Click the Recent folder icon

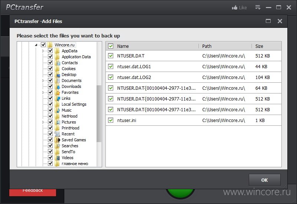click(57, 134)
